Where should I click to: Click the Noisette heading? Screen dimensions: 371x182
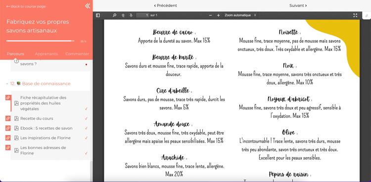click(289, 32)
